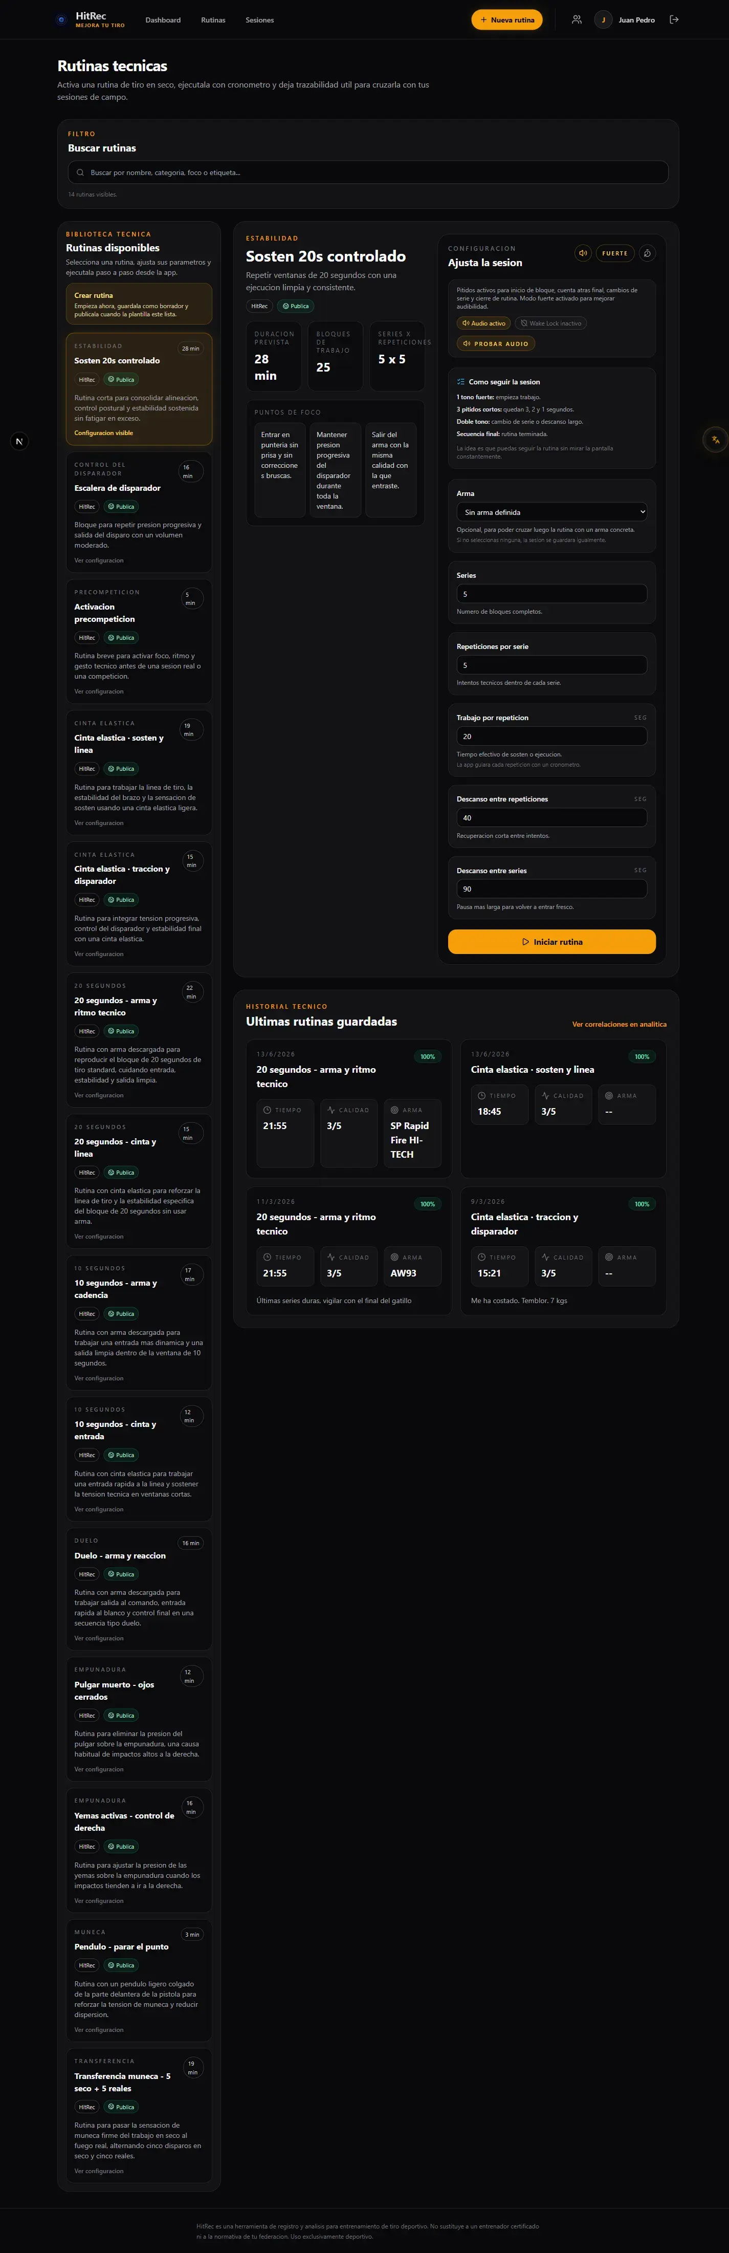The height and width of the screenshot is (2253, 729).
Task: Click the Juan Pedro username
Action: pos(636,19)
